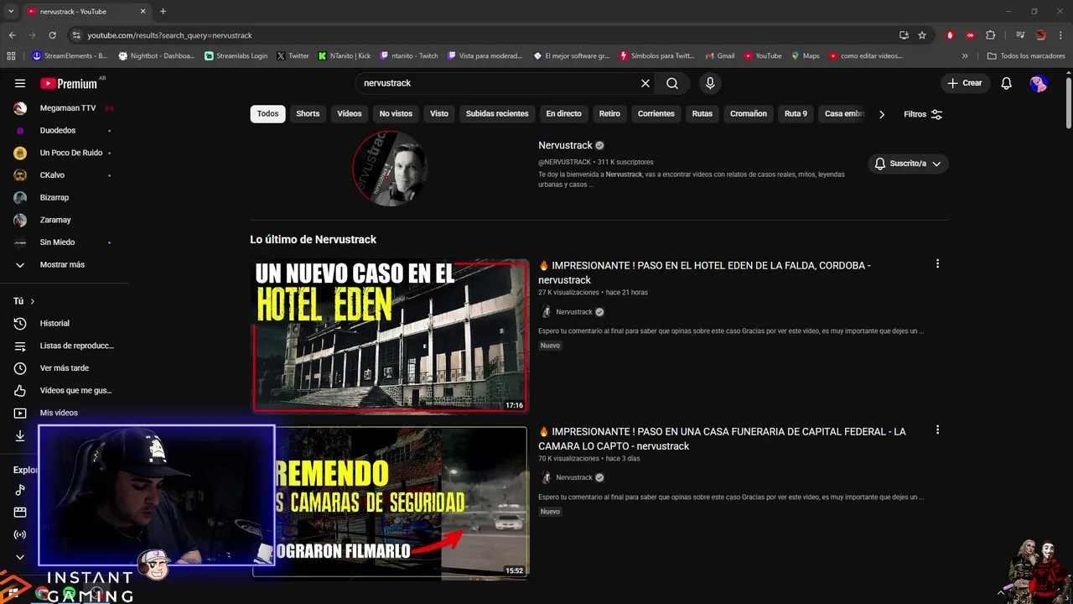Open the notifications bell in the header
1073x604 pixels.
click(1007, 83)
